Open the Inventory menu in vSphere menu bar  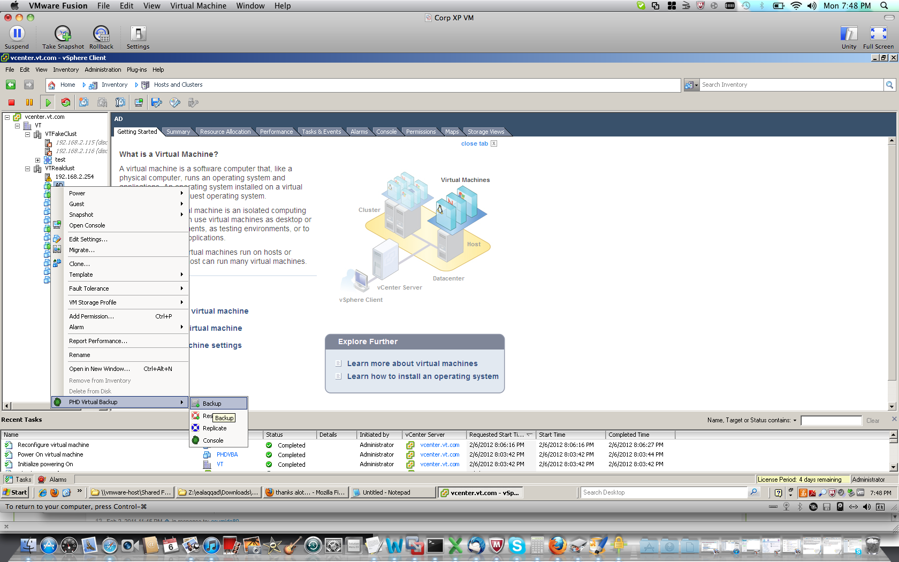click(x=66, y=70)
